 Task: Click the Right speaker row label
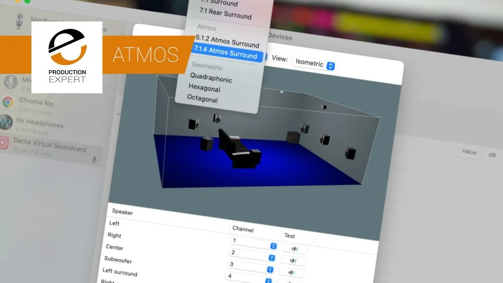[114, 235]
